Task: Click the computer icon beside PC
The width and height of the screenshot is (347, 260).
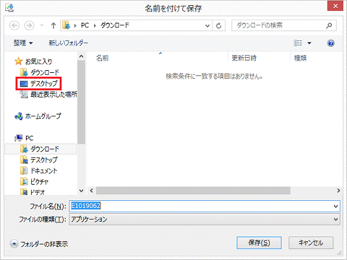Action: [19, 138]
